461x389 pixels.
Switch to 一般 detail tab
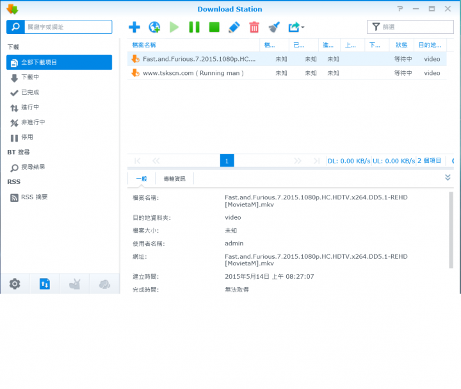click(x=142, y=179)
